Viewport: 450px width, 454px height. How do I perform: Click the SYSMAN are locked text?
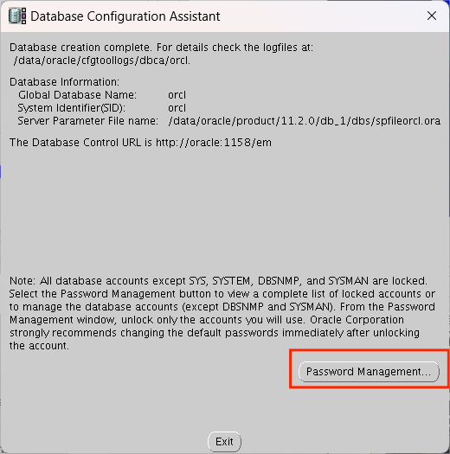pyautogui.click(x=378, y=281)
